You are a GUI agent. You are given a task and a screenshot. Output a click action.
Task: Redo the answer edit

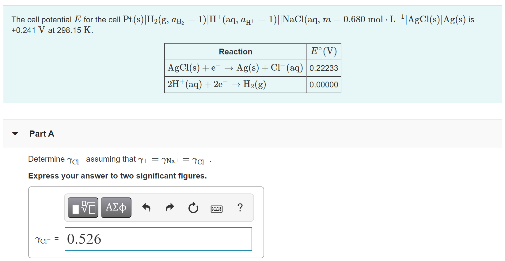pos(170,208)
